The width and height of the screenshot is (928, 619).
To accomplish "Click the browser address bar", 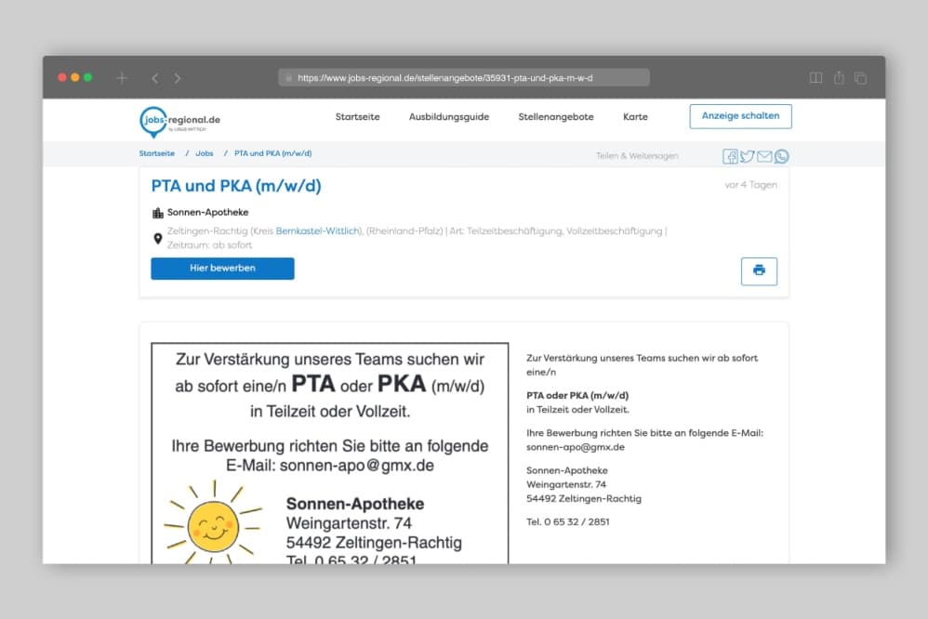I will [x=464, y=77].
